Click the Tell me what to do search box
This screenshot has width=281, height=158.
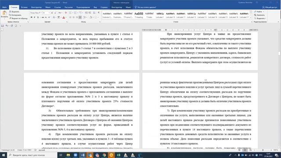pyautogui.click(x=145, y=7)
